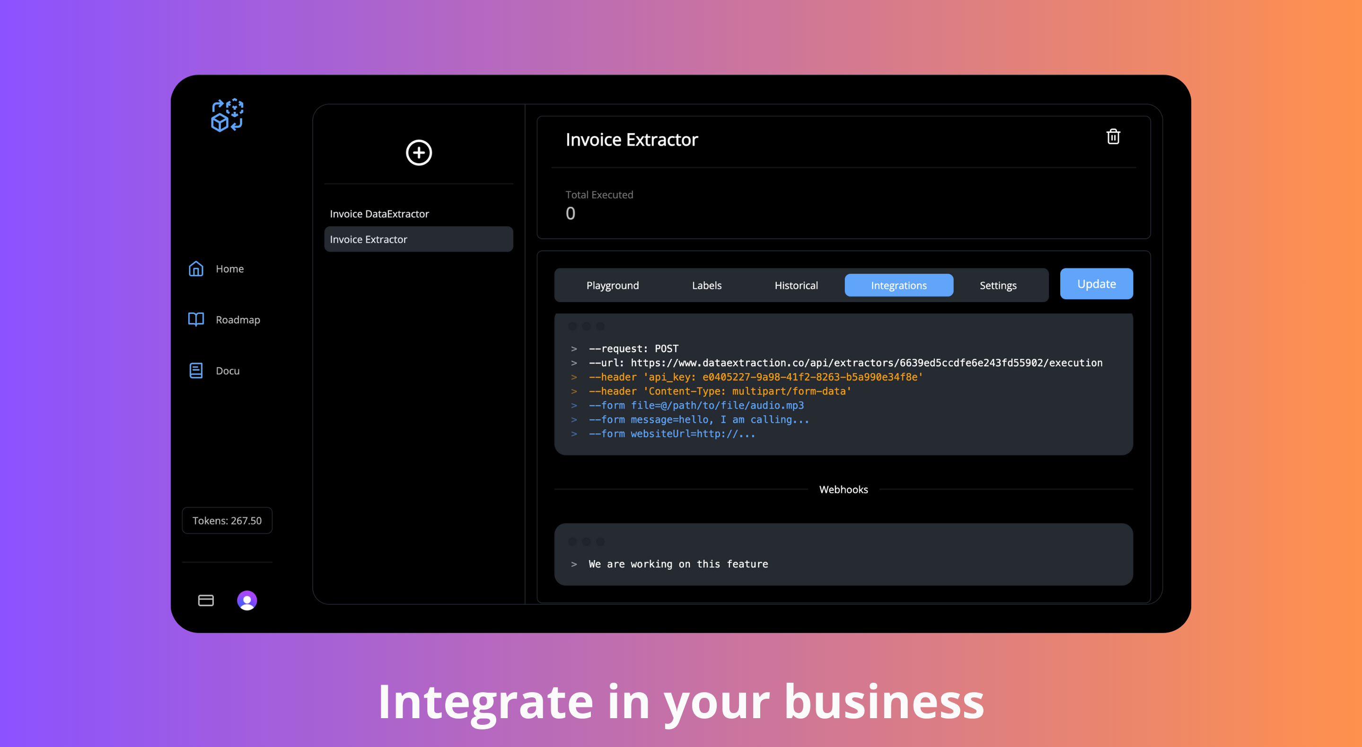Viewport: 1362px width, 747px height.
Task: Click the Integrations tab
Action: click(898, 285)
